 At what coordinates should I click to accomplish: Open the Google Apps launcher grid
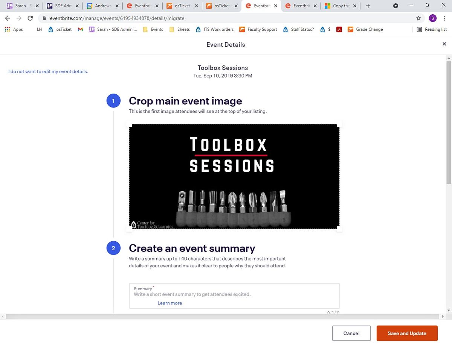pyautogui.click(x=7, y=29)
